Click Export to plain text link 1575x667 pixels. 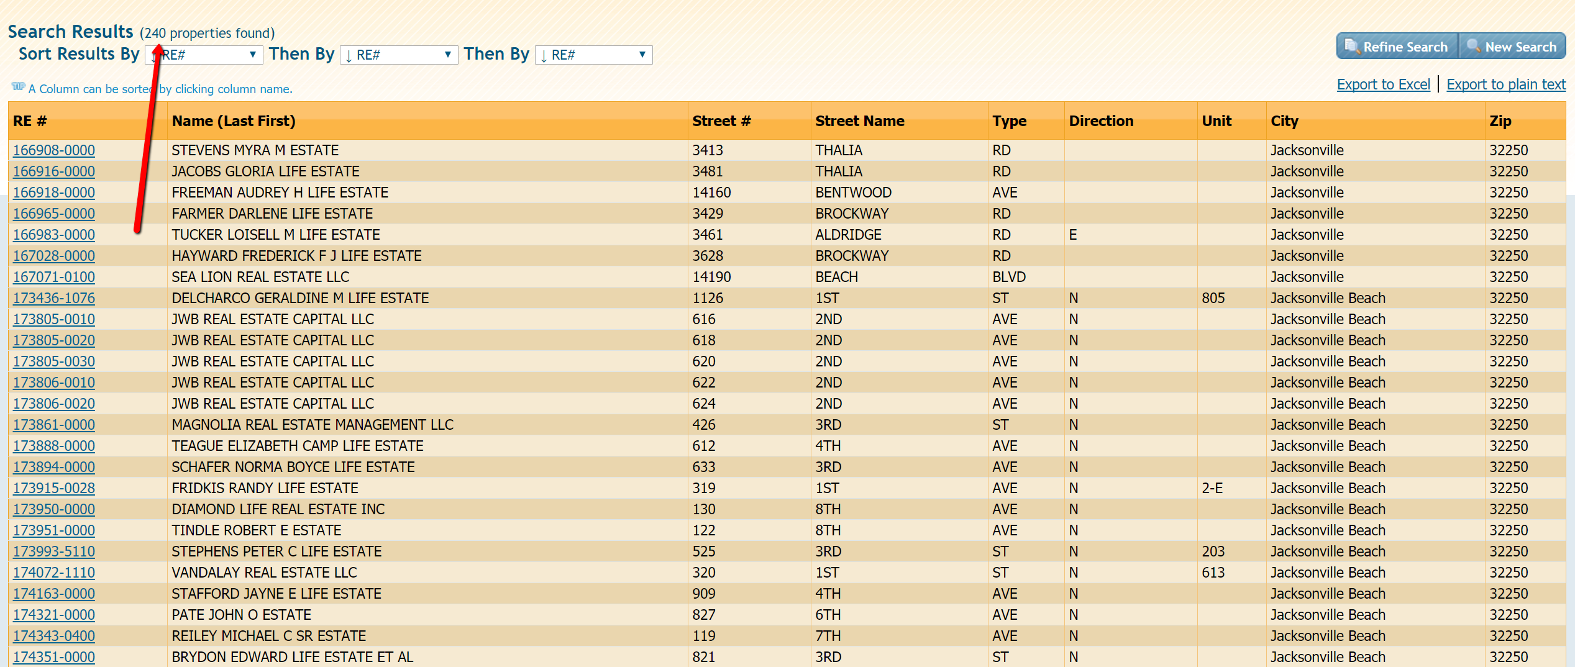tap(1505, 84)
